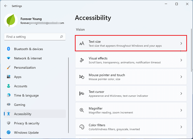Click the Magnifier zoom icon
This screenshot has width=193, height=139.
tap(82, 110)
